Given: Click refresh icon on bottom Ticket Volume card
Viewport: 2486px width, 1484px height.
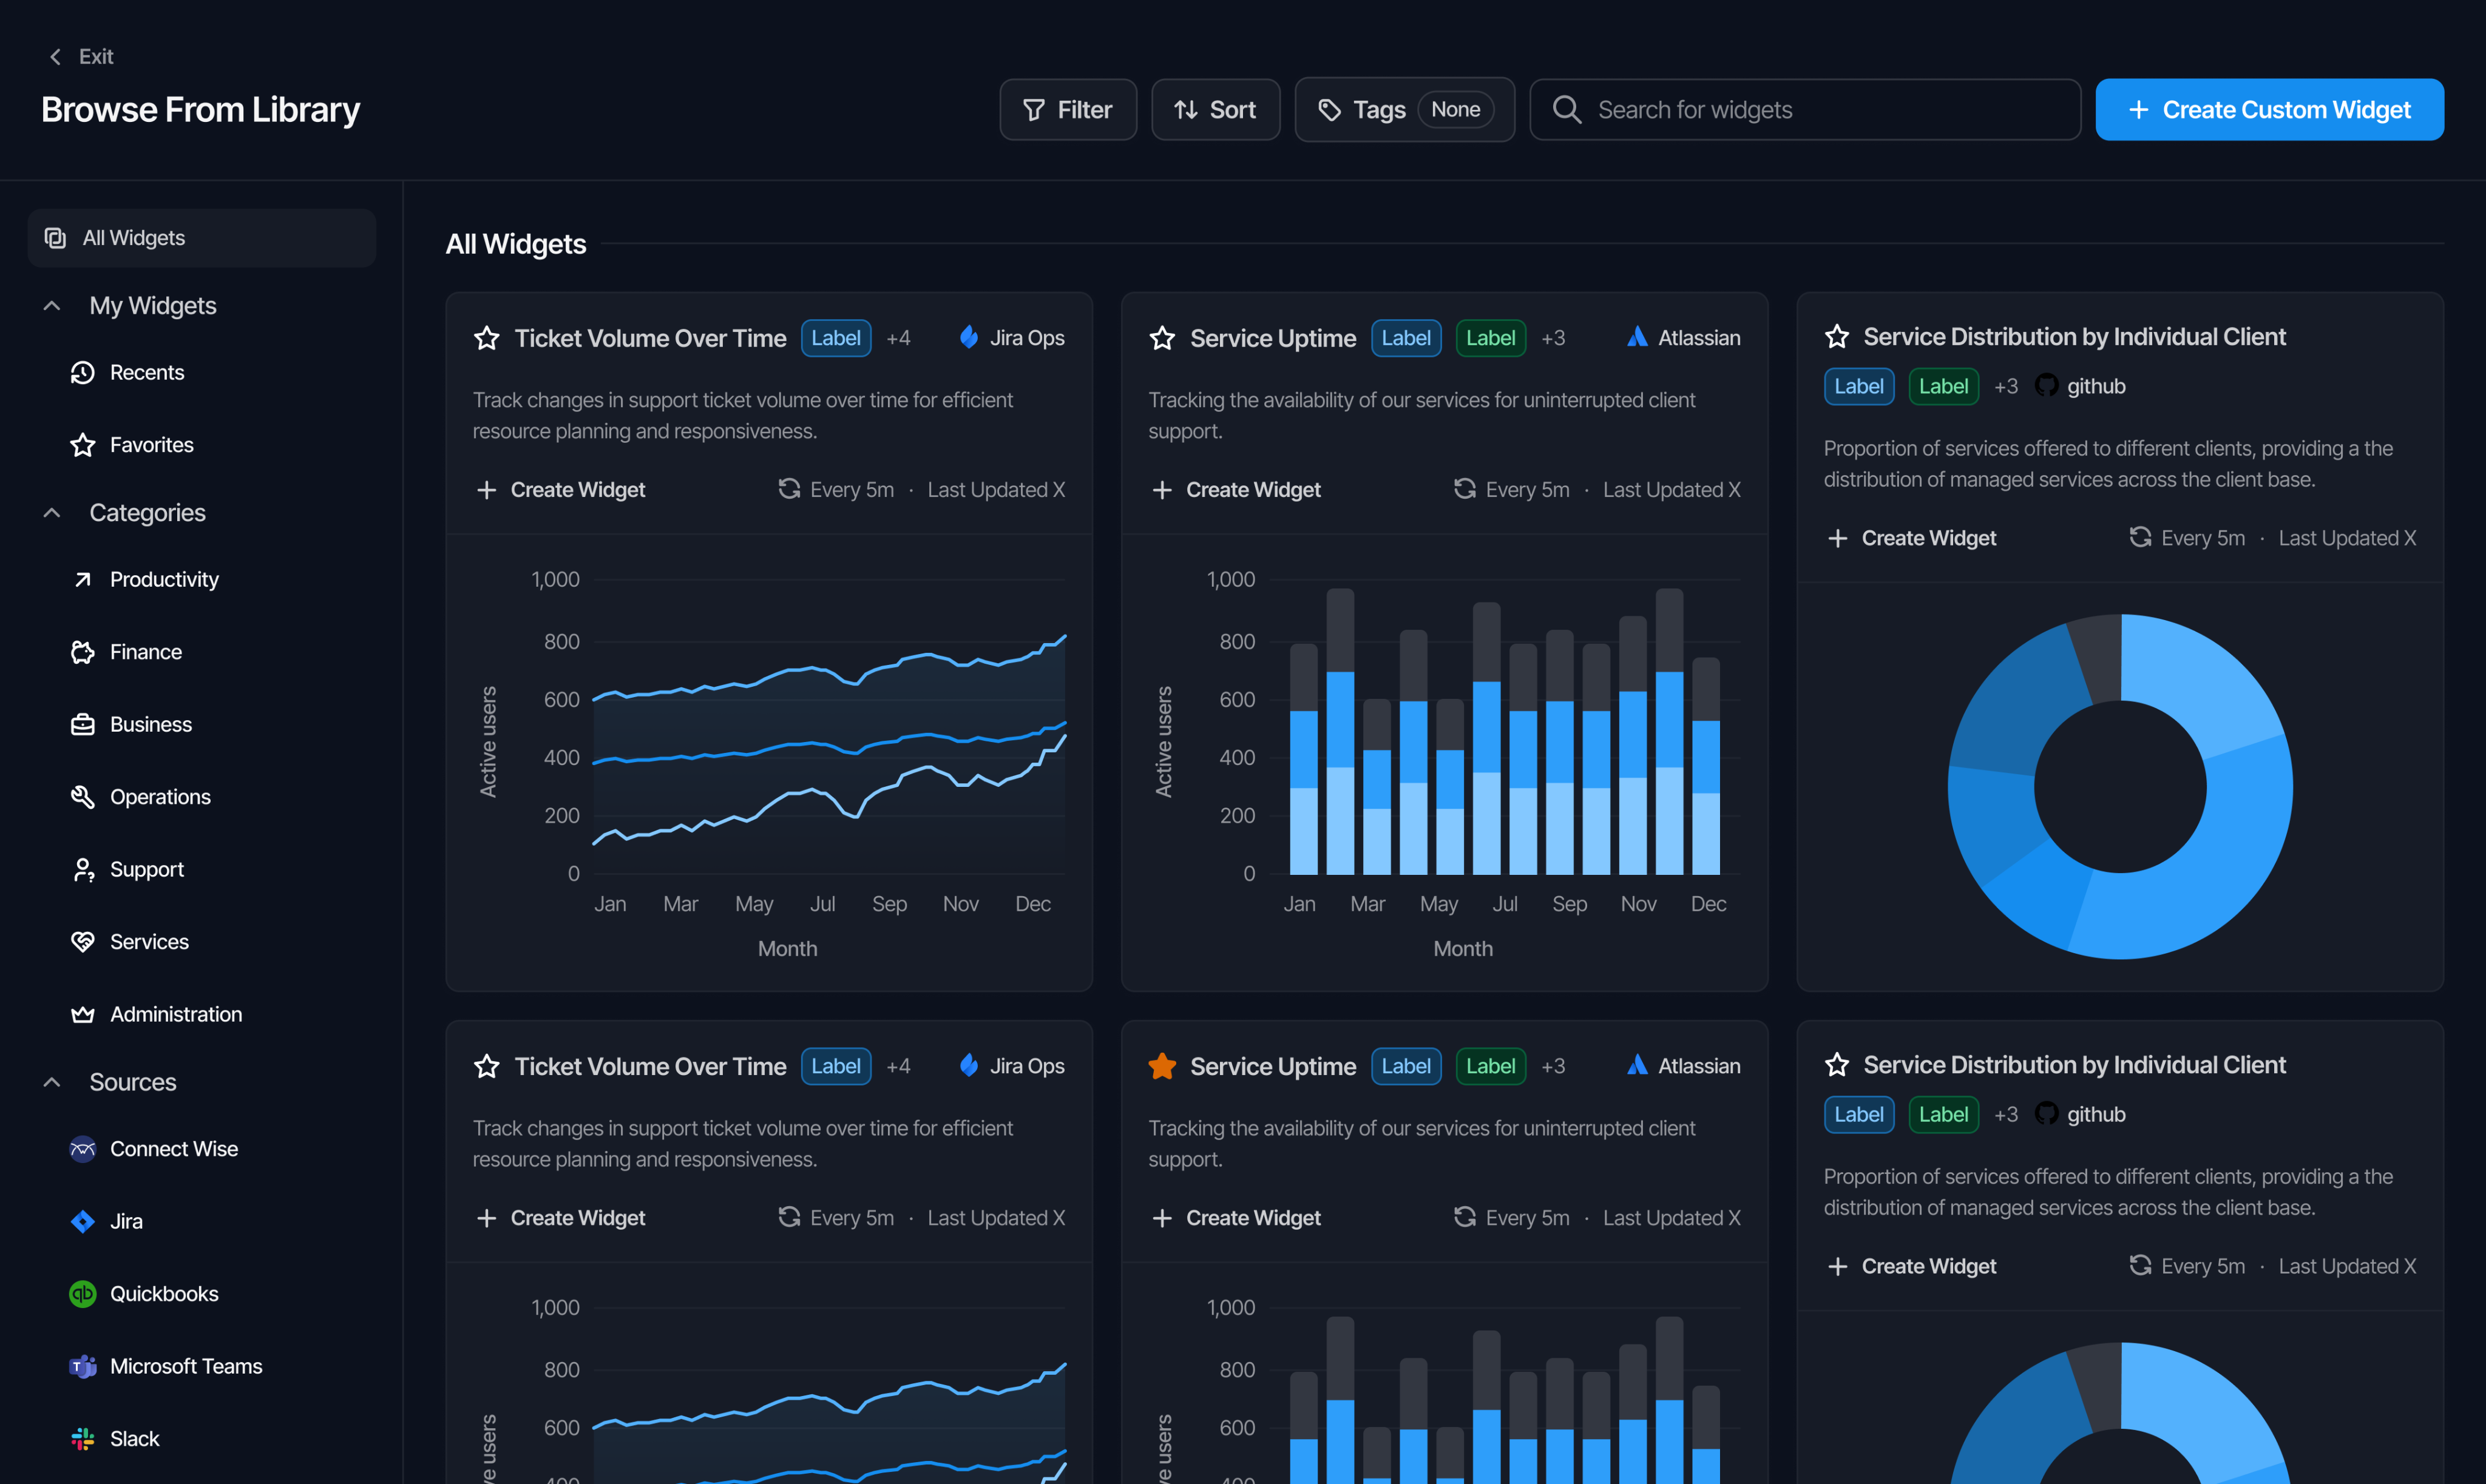Looking at the screenshot, I should [x=790, y=1217].
